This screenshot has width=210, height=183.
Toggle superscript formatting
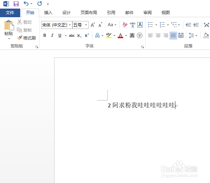click(x=87, y=35)
